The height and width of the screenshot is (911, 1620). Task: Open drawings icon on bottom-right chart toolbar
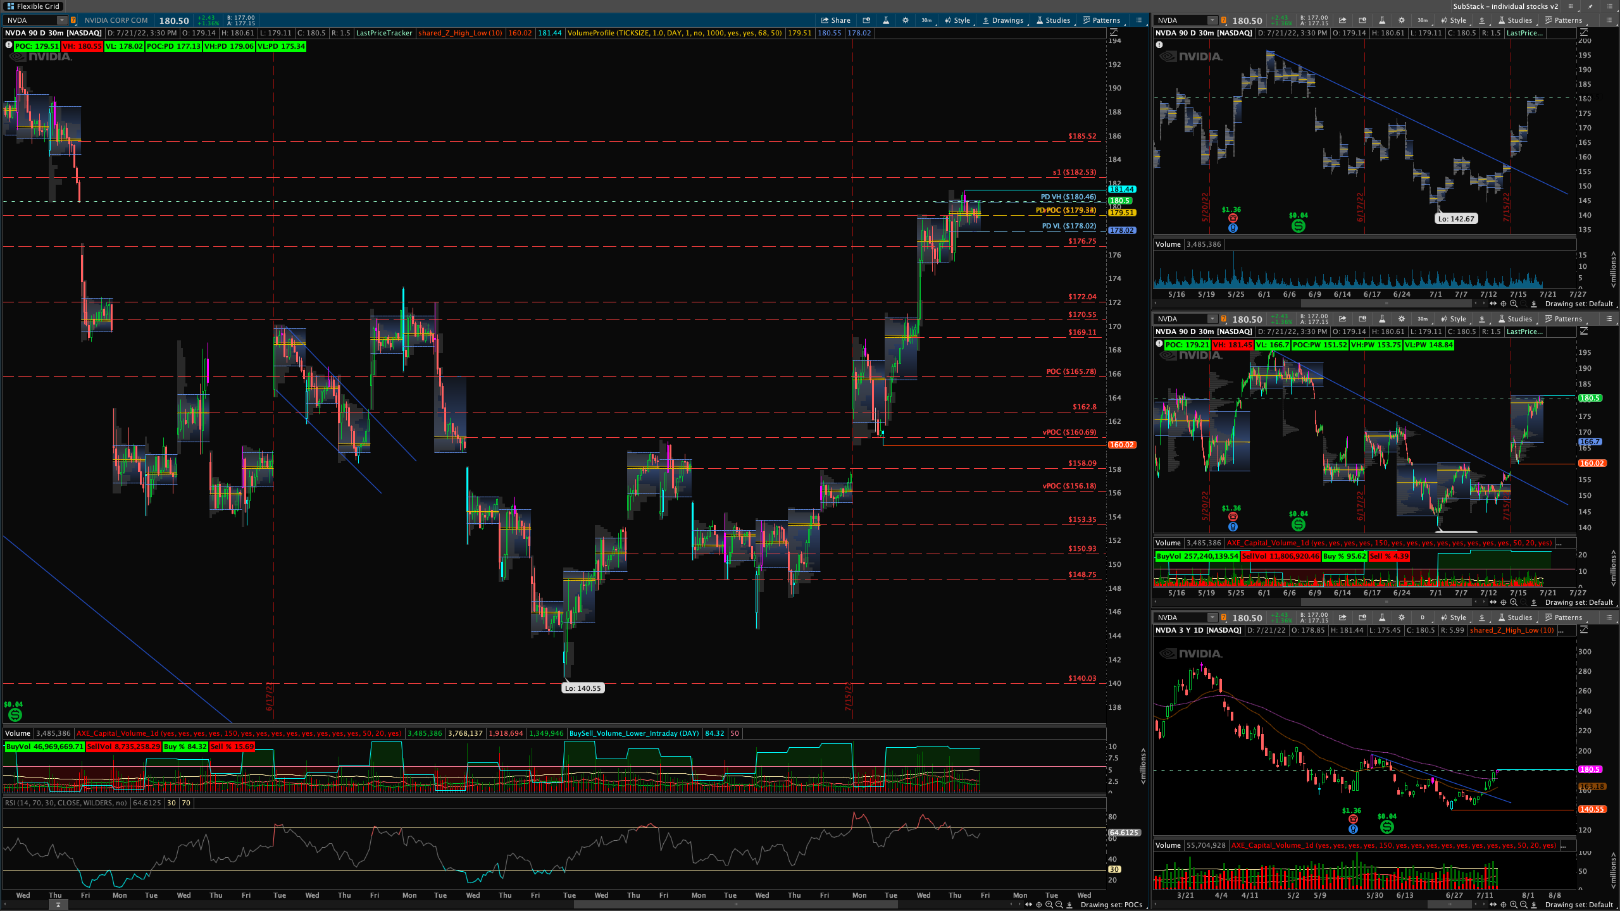[1481, 617]
